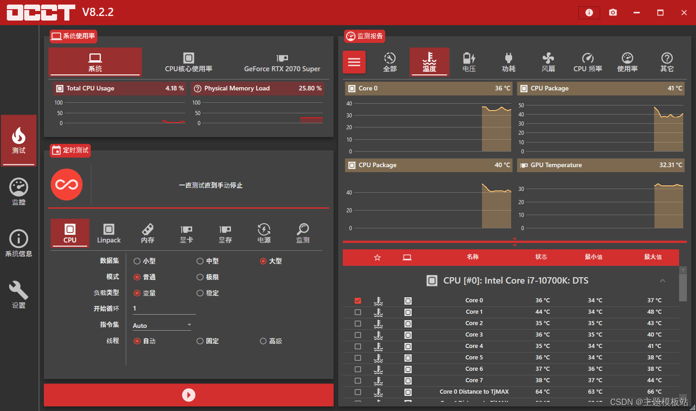Take a screenshot with the camera icon

tap(613, 12)
